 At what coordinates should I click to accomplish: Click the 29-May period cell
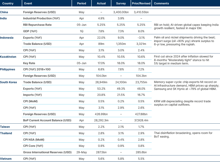(x=82, y=152)
